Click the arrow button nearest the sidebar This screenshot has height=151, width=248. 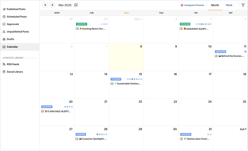(x=45, y=5)
